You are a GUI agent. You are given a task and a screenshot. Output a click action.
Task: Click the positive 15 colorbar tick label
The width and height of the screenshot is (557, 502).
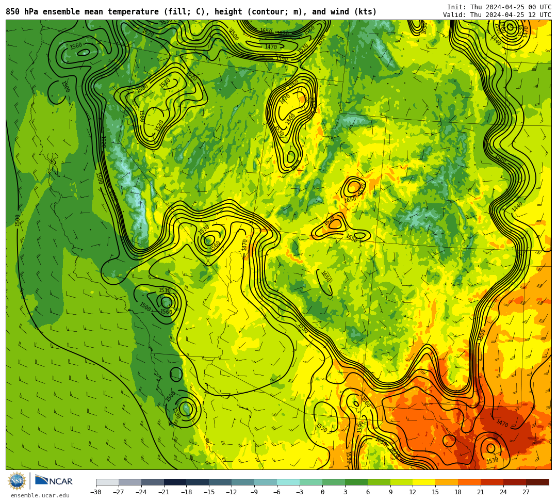[x=435, y=492]
